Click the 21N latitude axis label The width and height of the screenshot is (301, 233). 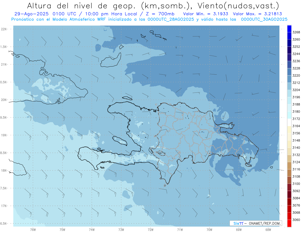tap(4, 64)
